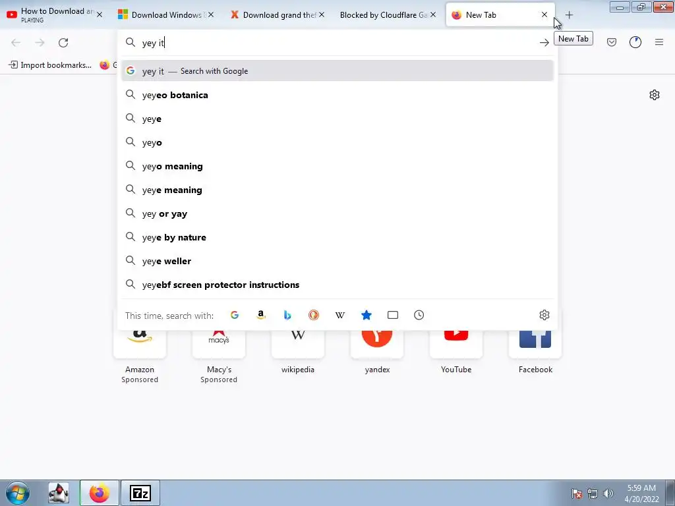Open the Windows Start menu

point(18,493)
